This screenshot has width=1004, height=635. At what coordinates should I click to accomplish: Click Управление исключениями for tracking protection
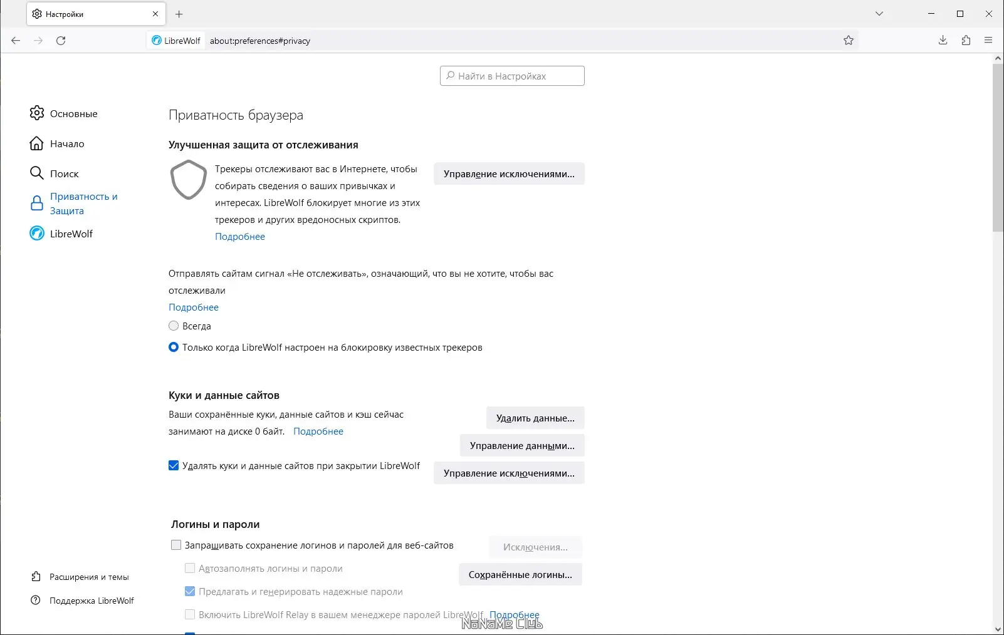tap(509, 174)
